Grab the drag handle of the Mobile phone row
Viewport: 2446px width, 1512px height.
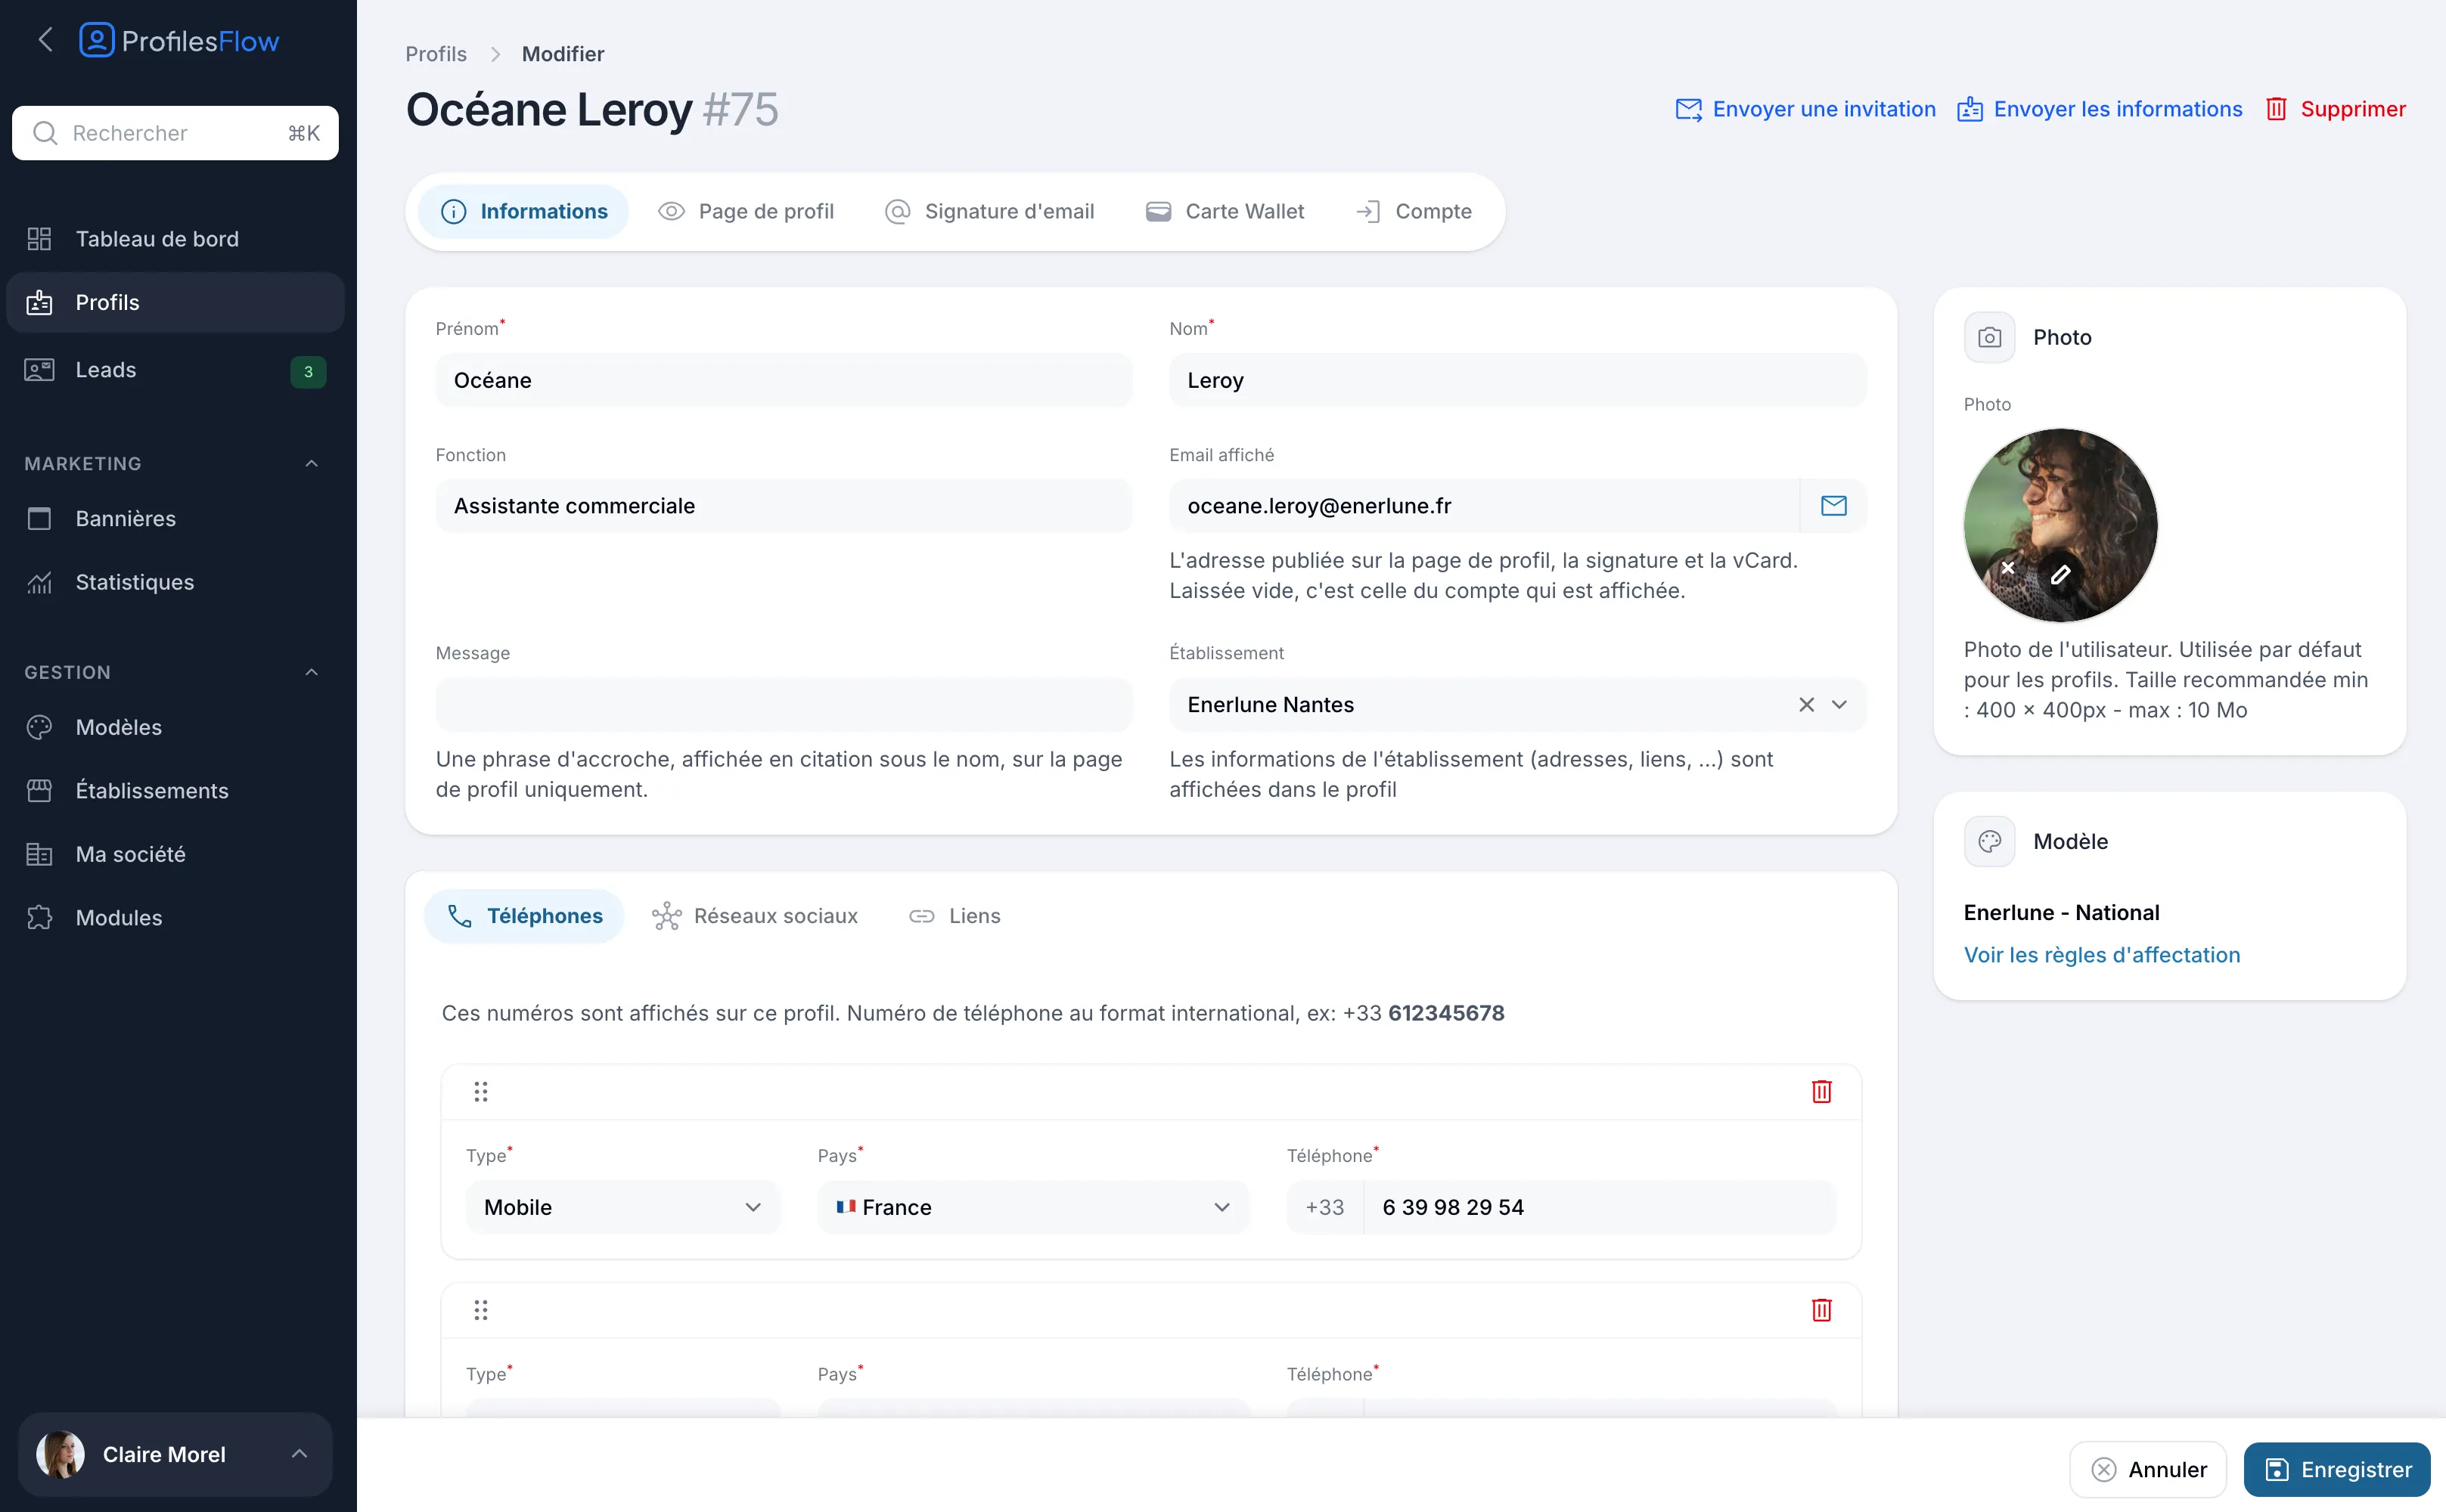point(481,1091)
